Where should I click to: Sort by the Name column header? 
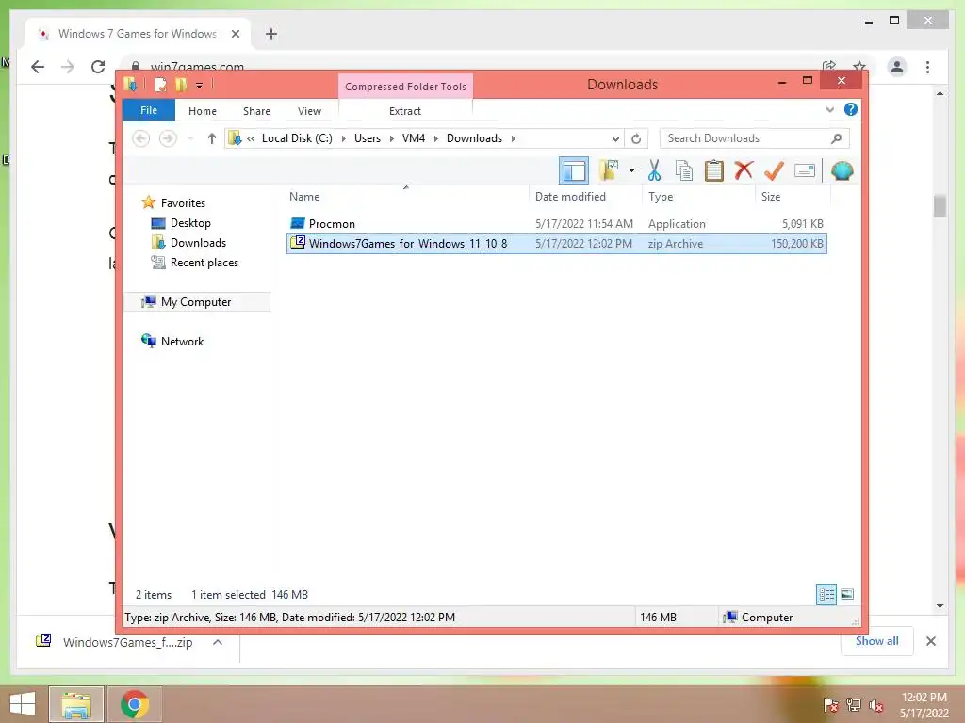(406, 196)
